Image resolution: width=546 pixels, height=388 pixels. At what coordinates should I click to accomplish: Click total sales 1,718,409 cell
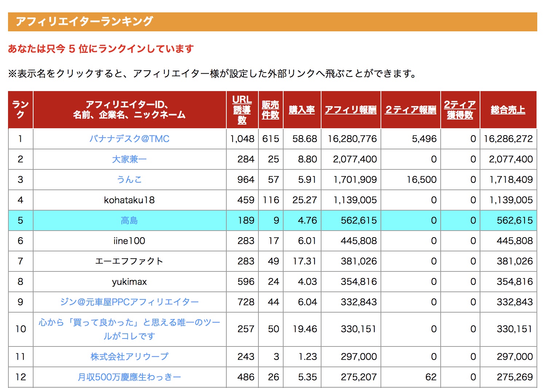coord(508,180)
